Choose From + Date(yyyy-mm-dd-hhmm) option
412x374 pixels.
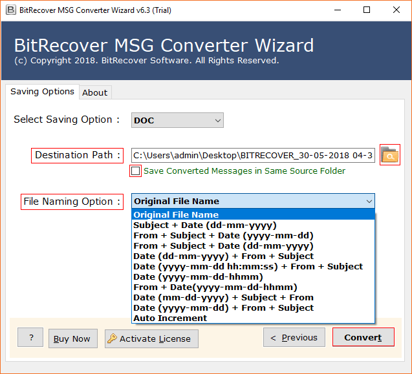click(x=253, y=287)
